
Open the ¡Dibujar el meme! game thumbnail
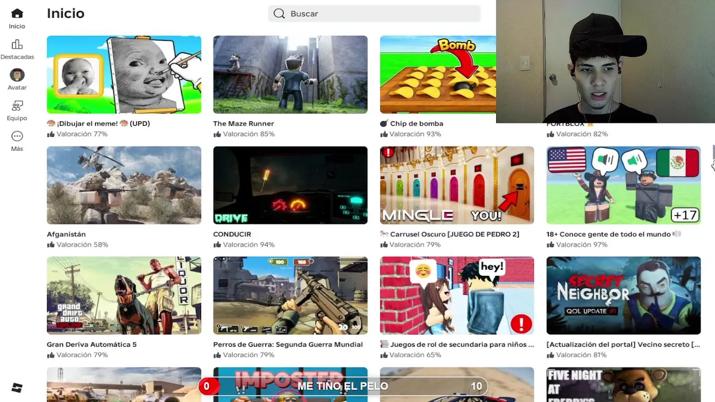[124, 74]
